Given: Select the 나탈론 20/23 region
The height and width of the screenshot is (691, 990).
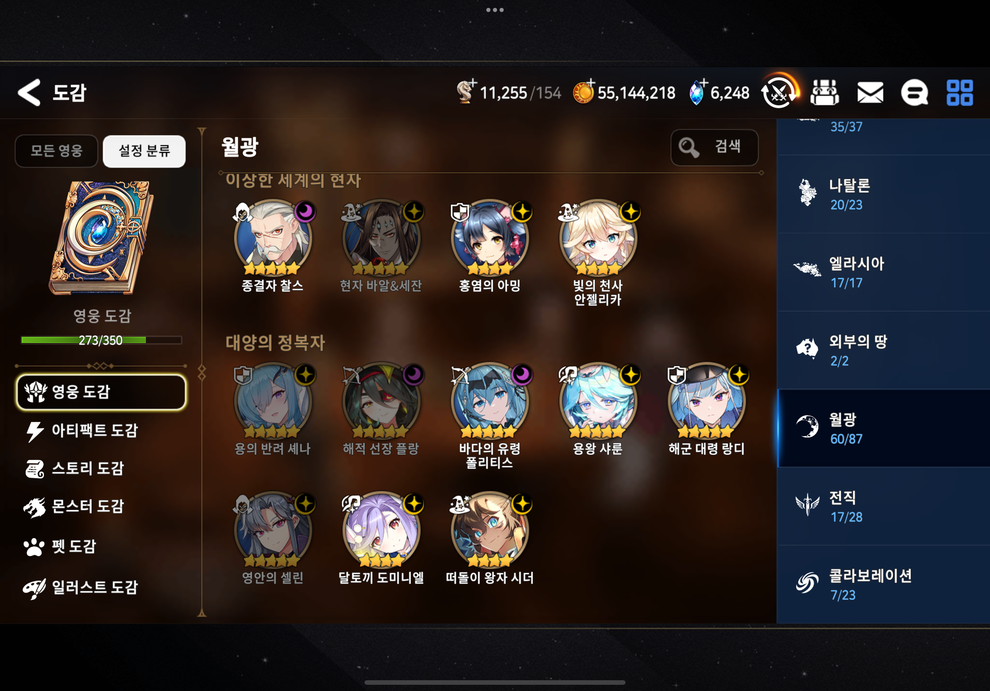Looking at the screenshot, I should pyautogui.click(x=883, y=194).
